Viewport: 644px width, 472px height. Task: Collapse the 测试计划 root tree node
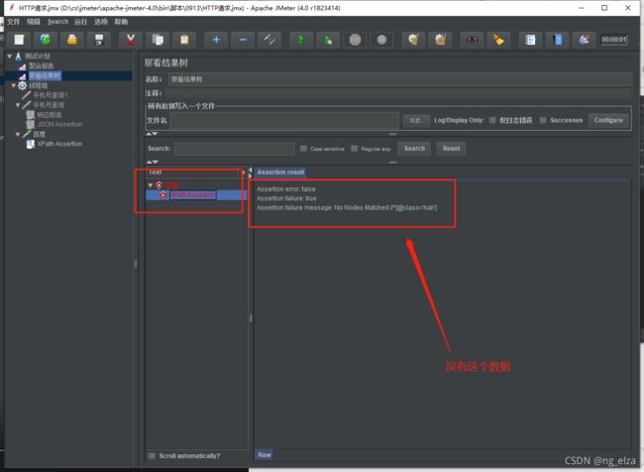pos(10,56)
